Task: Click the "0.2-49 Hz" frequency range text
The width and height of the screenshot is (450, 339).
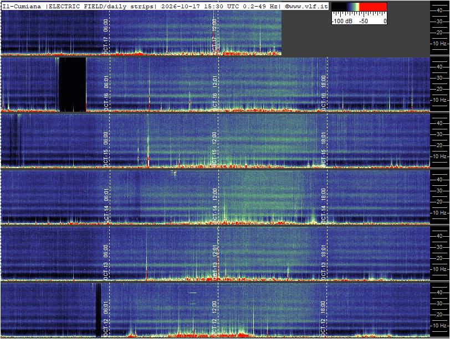Action: 260,7
